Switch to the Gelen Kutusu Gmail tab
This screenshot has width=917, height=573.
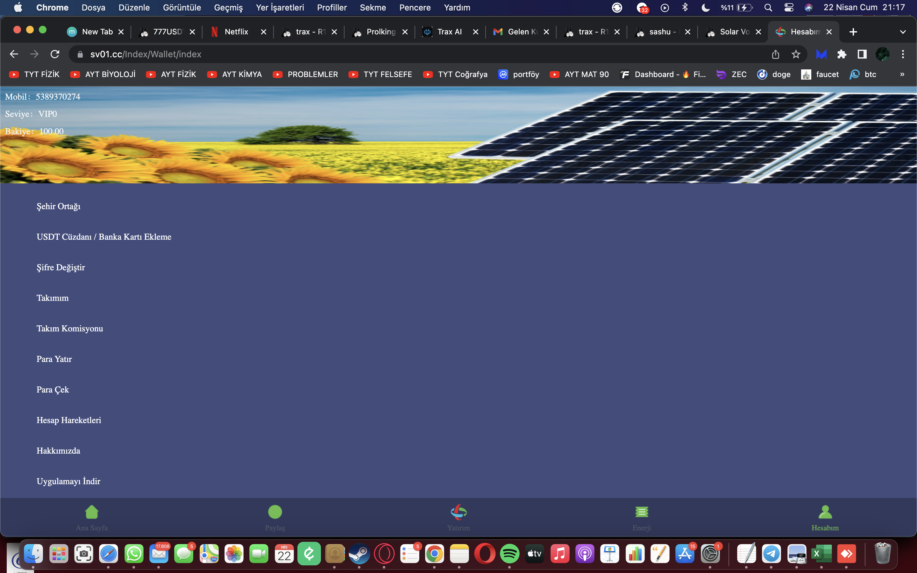tap(520, 32)
